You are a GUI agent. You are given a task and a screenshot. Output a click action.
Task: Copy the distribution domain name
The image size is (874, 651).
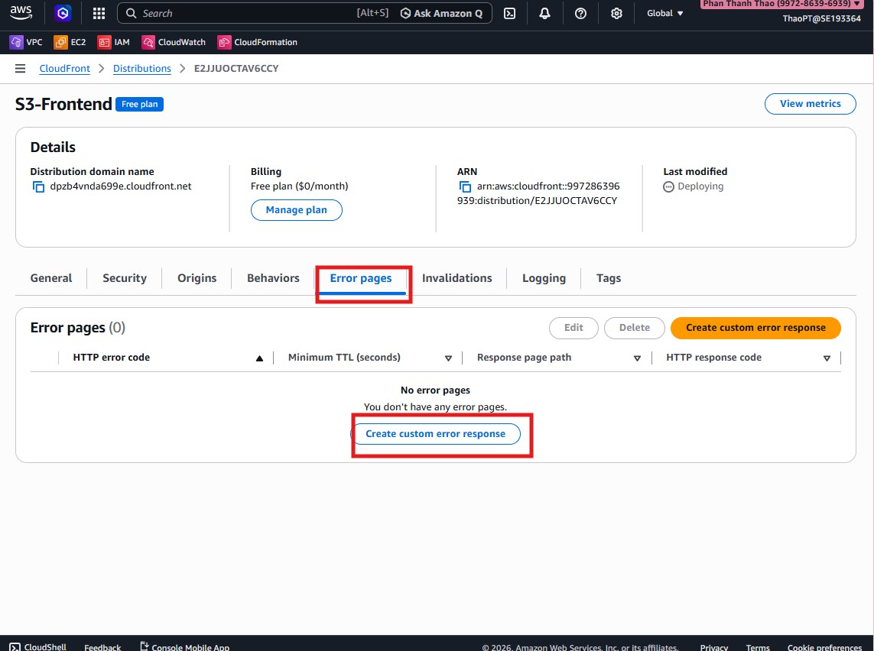[x=38, y=186]
